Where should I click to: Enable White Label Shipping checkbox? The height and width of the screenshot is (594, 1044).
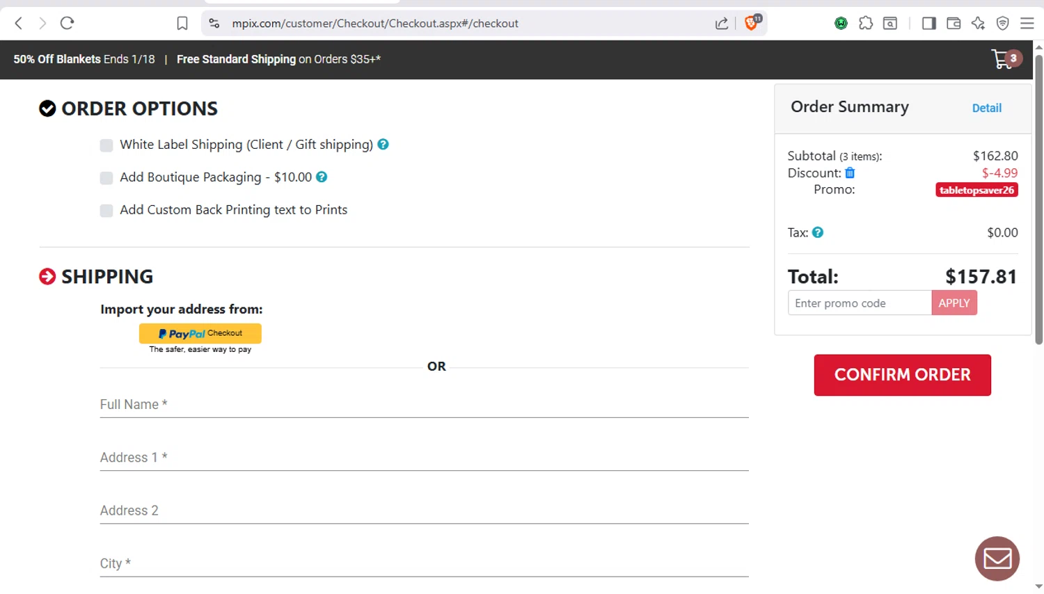coord(106,145)
